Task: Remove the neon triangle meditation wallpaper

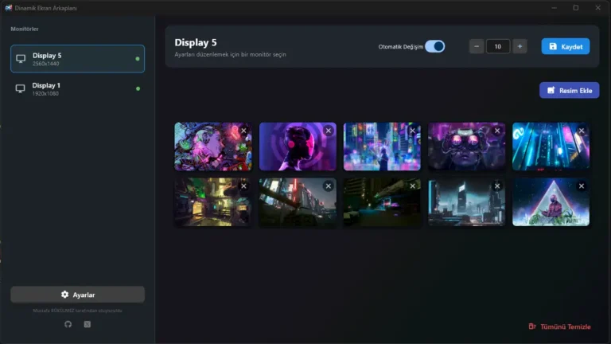Action: 581,186
